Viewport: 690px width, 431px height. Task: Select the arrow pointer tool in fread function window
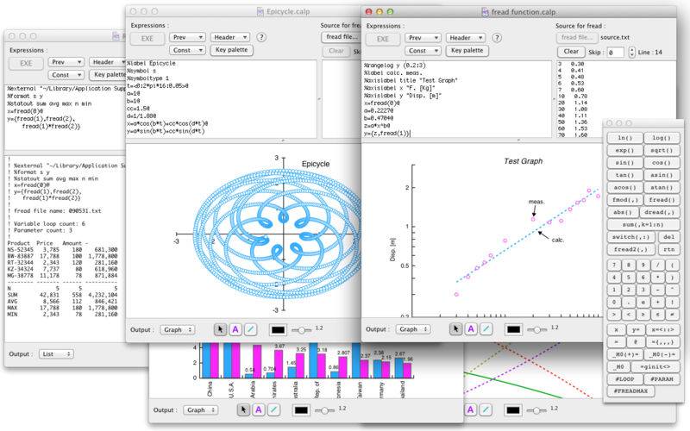coord(455,329)
